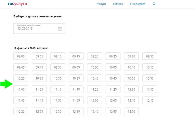Choose the 11:40 time slot
This screenshot has height=140, width=195.
[x=21, y=100]
